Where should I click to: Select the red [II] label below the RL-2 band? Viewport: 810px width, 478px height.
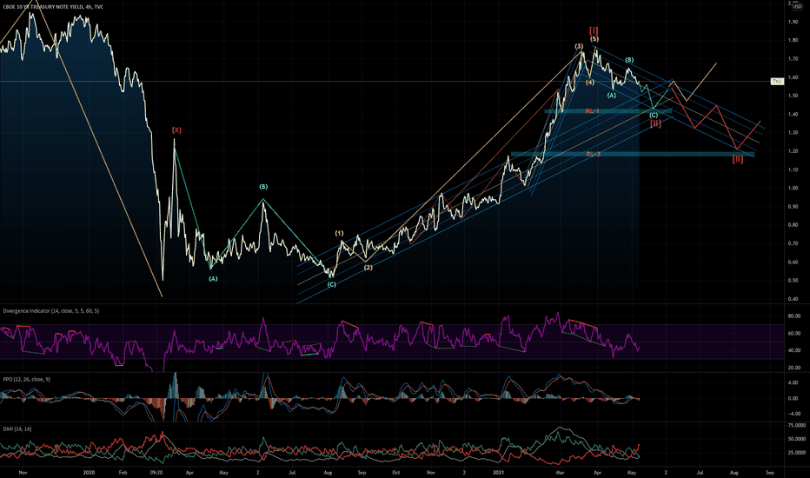pyautogui.click(x=738, y=159)
